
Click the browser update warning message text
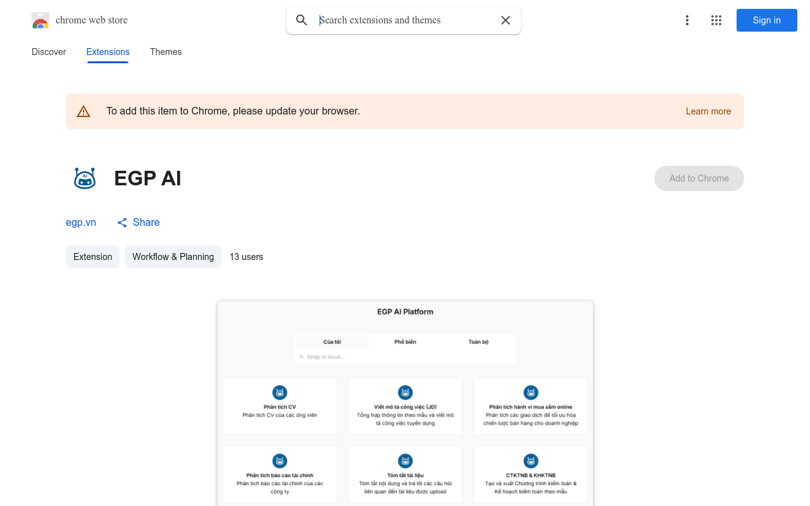coord(233,111)
